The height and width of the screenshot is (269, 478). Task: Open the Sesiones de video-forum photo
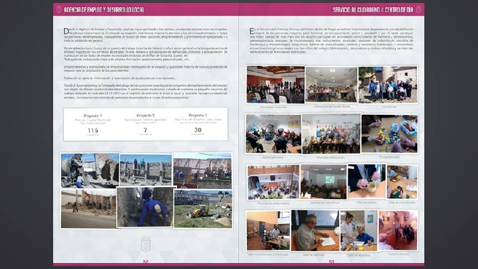tap(323, 182)
